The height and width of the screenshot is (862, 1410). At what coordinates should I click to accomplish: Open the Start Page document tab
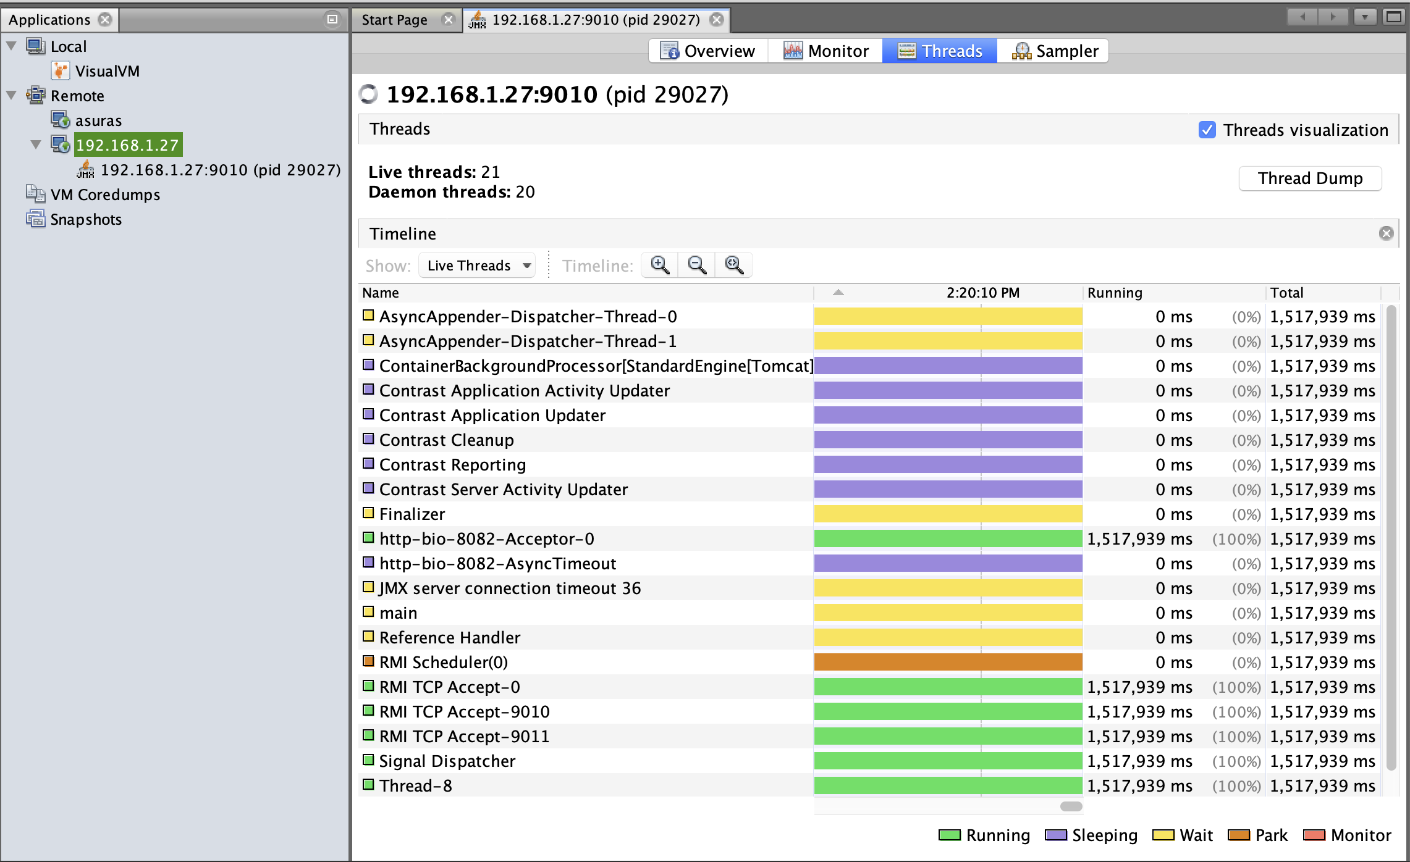click(x=395, y=20)
